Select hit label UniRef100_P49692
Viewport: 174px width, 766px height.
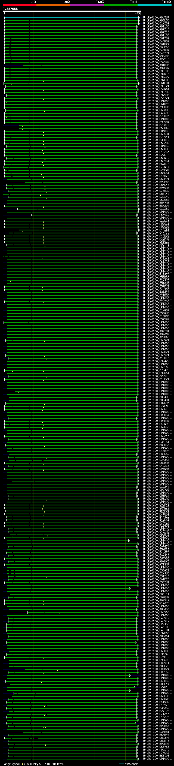pyautogui.click(x=156, y=113)
